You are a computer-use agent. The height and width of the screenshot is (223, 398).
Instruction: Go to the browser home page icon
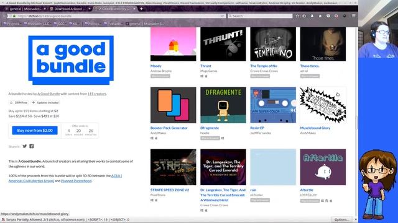(320, 16)
